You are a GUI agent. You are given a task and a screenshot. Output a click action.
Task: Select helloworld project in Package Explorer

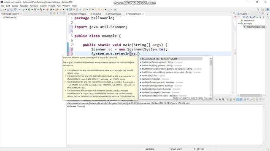click(11, 17)
